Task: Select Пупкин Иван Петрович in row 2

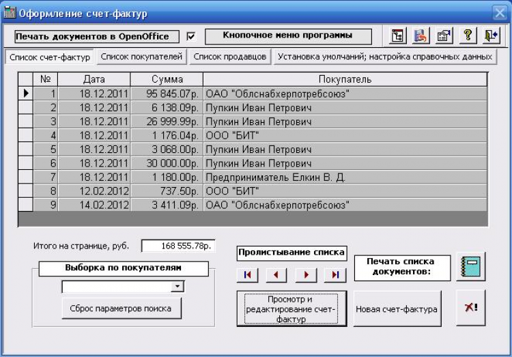Action: coord(345,108)
